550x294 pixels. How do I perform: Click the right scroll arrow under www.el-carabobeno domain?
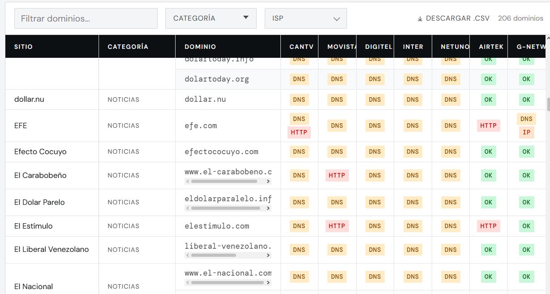[x=268, y=182]
